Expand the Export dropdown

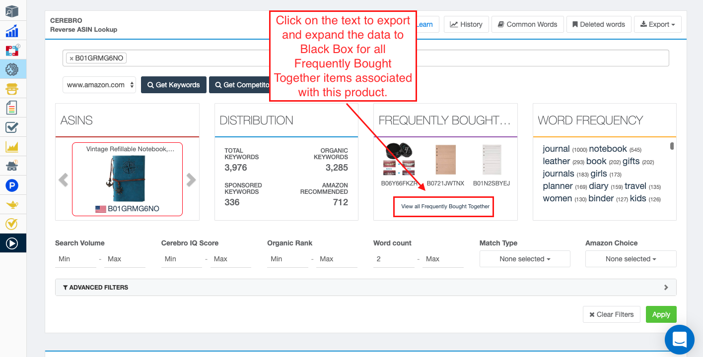tap(658, 24)
